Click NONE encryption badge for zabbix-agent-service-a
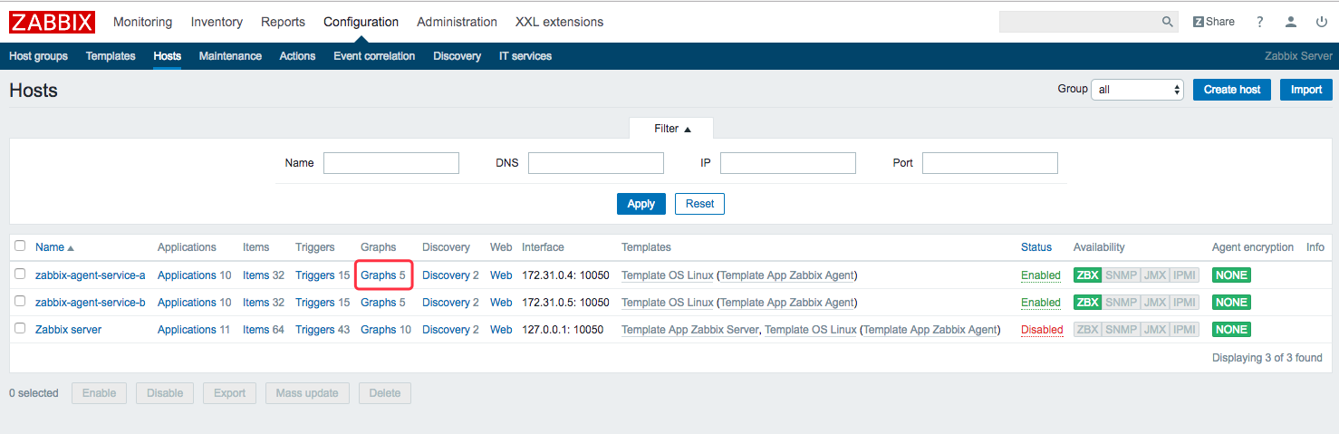 [x=1231, y=275]
